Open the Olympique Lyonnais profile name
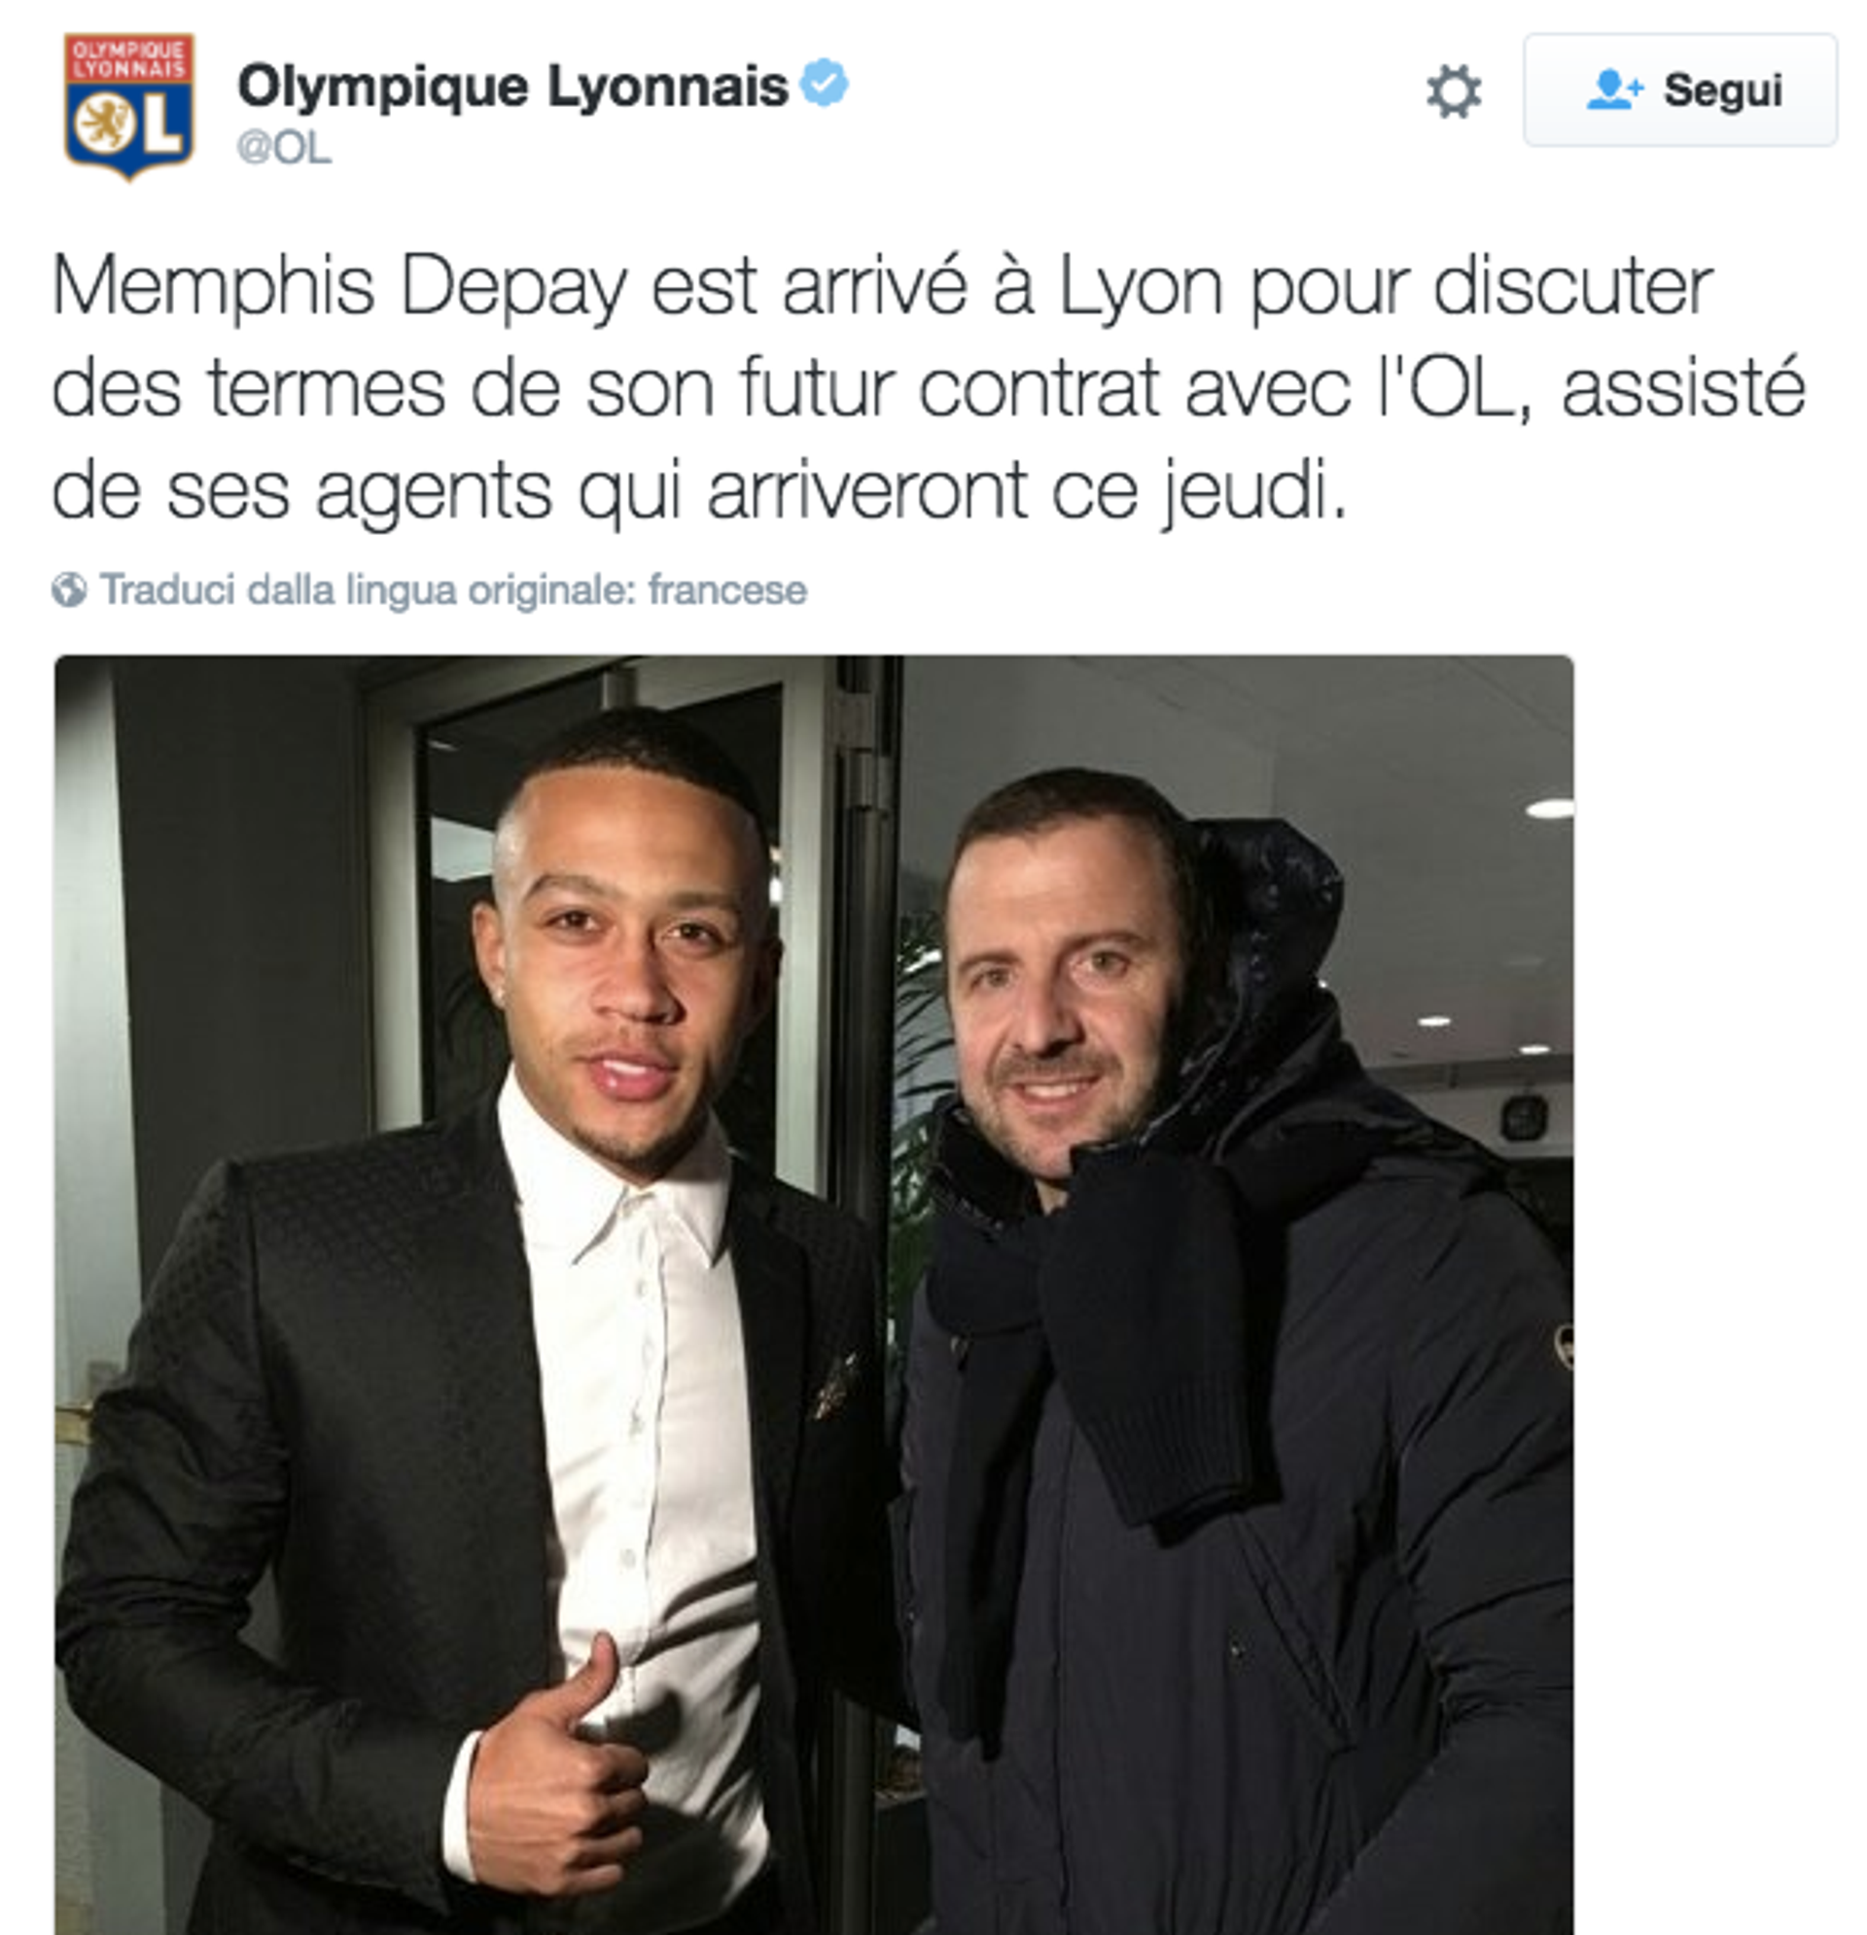This screenshot has width=1867, height=1935. pyautogui.click(x=512, y=86)
